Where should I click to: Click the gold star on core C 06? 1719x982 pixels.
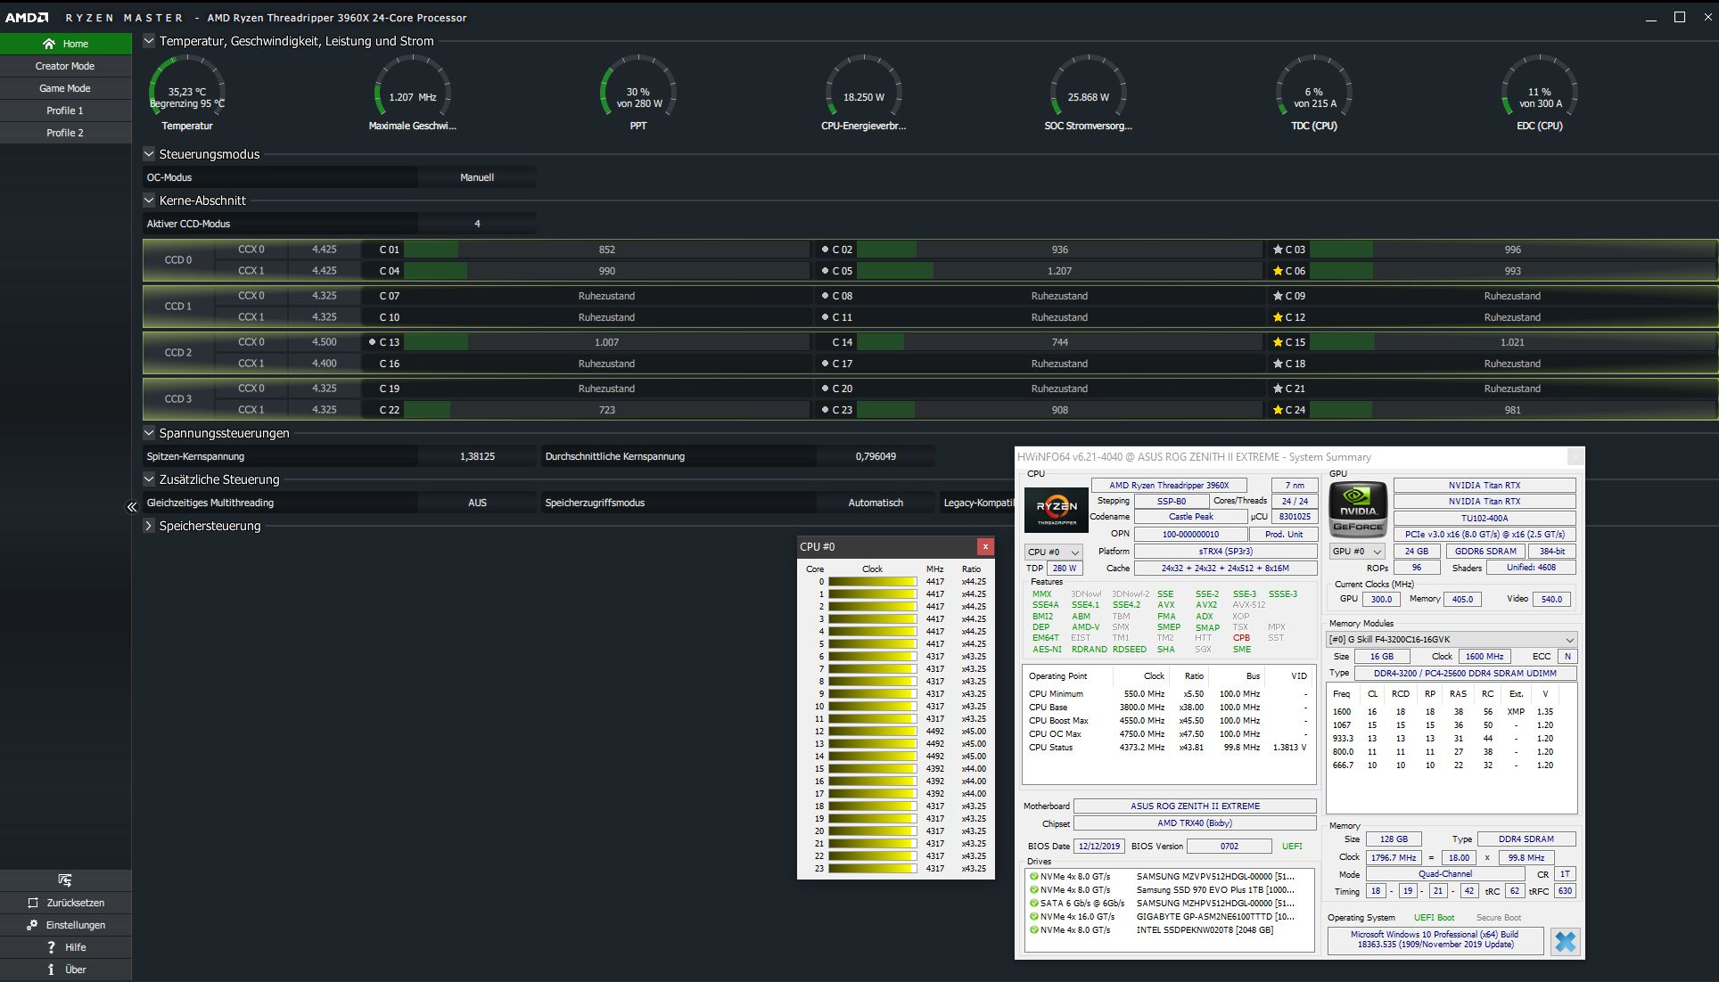[1278, 271]
